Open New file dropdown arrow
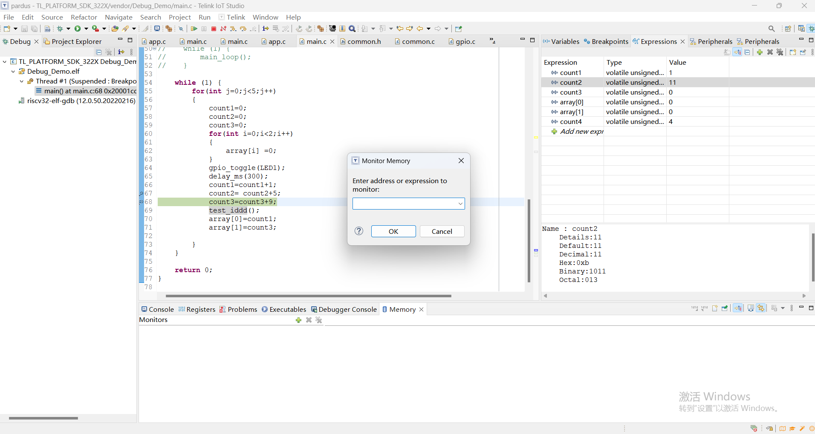Viewport: 815px width, 434px height. [15, 29]
